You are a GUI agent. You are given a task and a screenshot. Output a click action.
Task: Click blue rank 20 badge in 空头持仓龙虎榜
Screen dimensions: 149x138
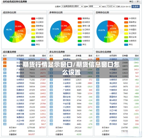coord(98,124)
